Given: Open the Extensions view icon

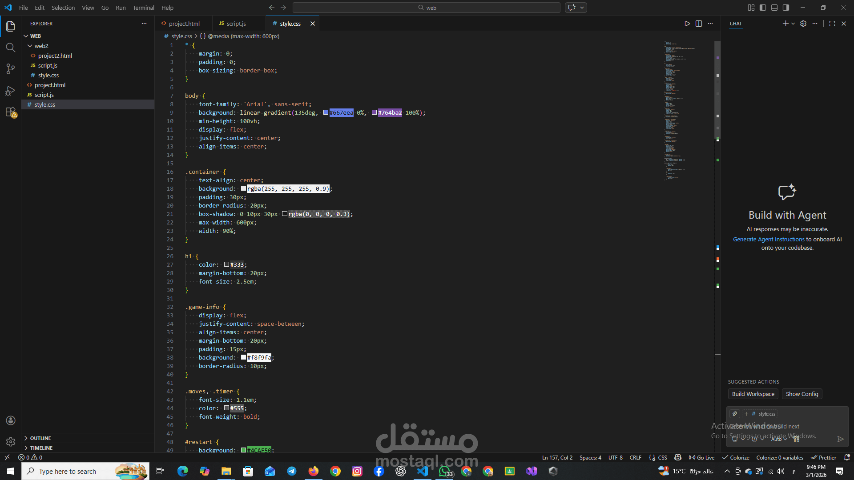Looking at the screenshot, I should click(x=10, y=112).
